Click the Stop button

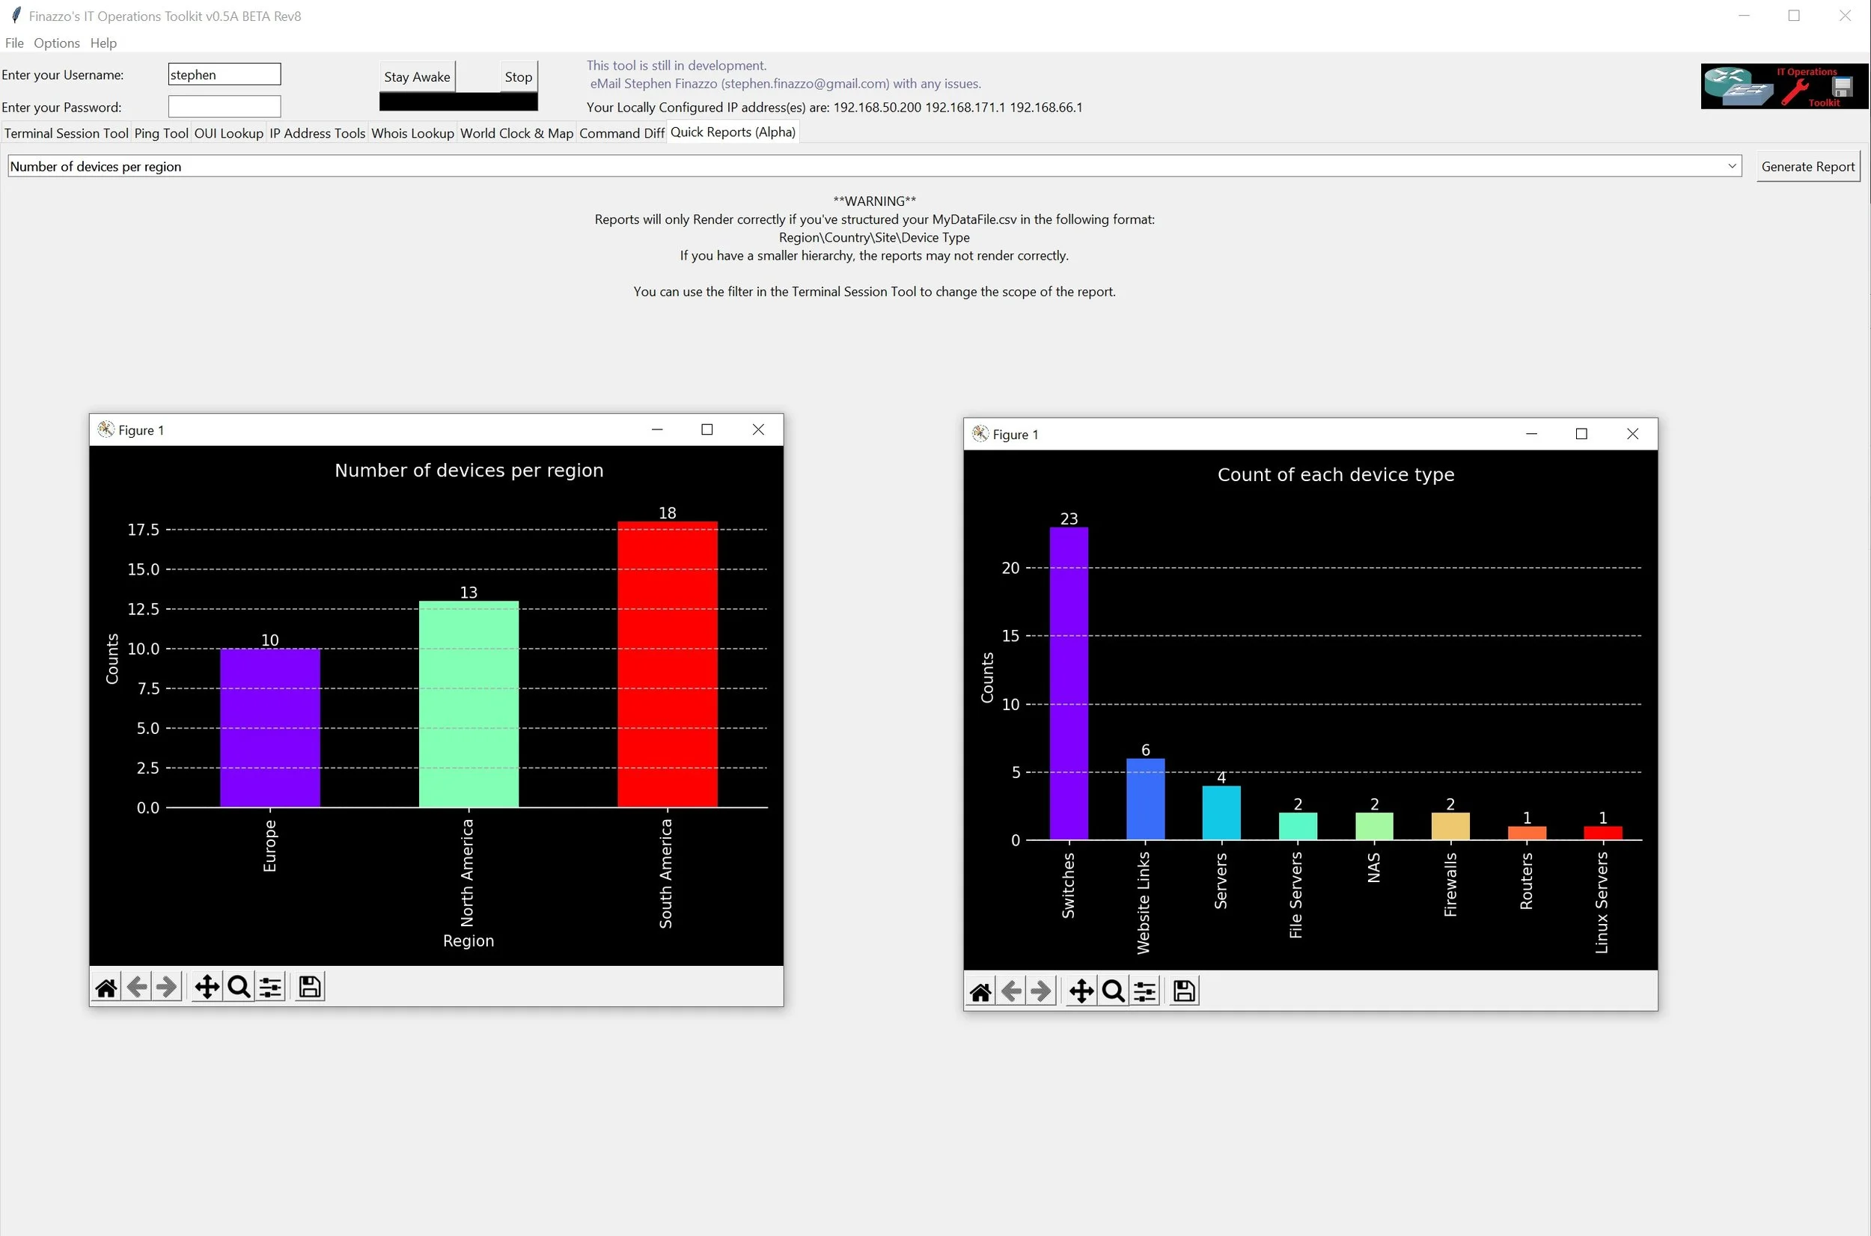[518, 76]
